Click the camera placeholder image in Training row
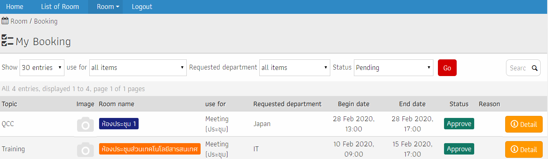 (85, 150)
